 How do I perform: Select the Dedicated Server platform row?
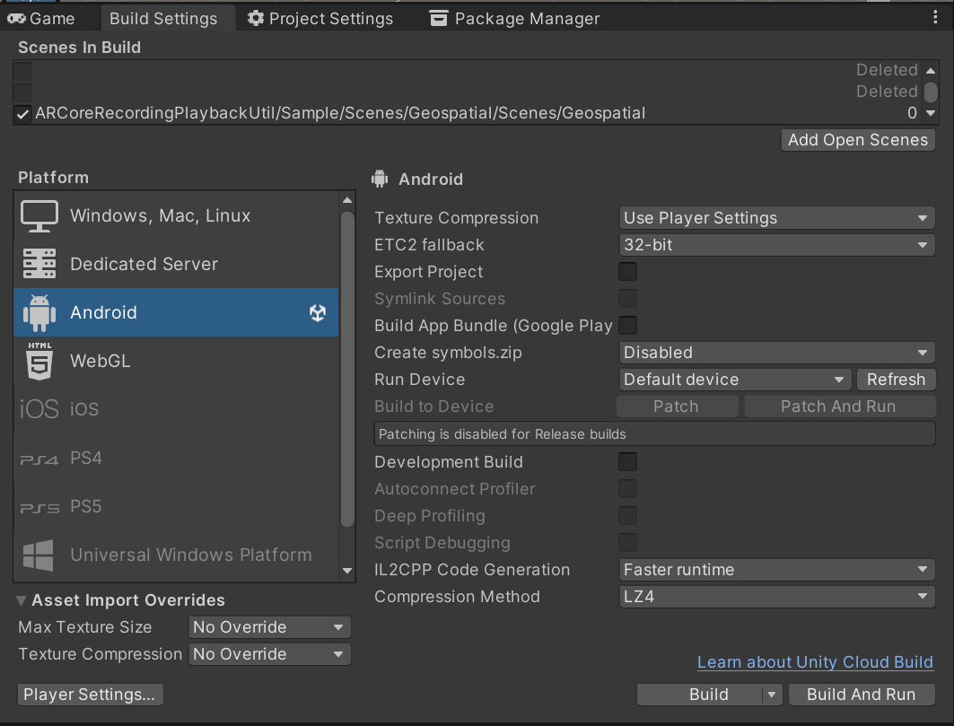(x=176, y=264)
